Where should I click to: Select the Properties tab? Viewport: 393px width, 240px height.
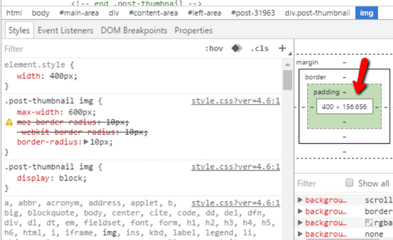click(x=193, y=31)
